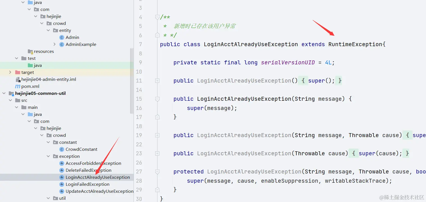Click the 4L value on line 9
The height and width of the screenshot is (202, 426).
point(328,62)
